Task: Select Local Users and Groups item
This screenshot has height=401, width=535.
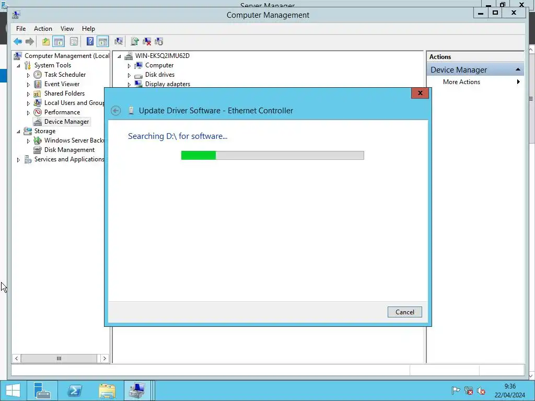Action: click(x=74, y=103)
